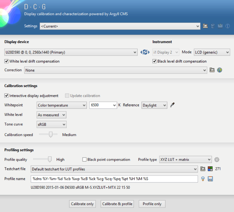
Task: Open the Settings <Current> dropdown
Action: click(120, 26)
